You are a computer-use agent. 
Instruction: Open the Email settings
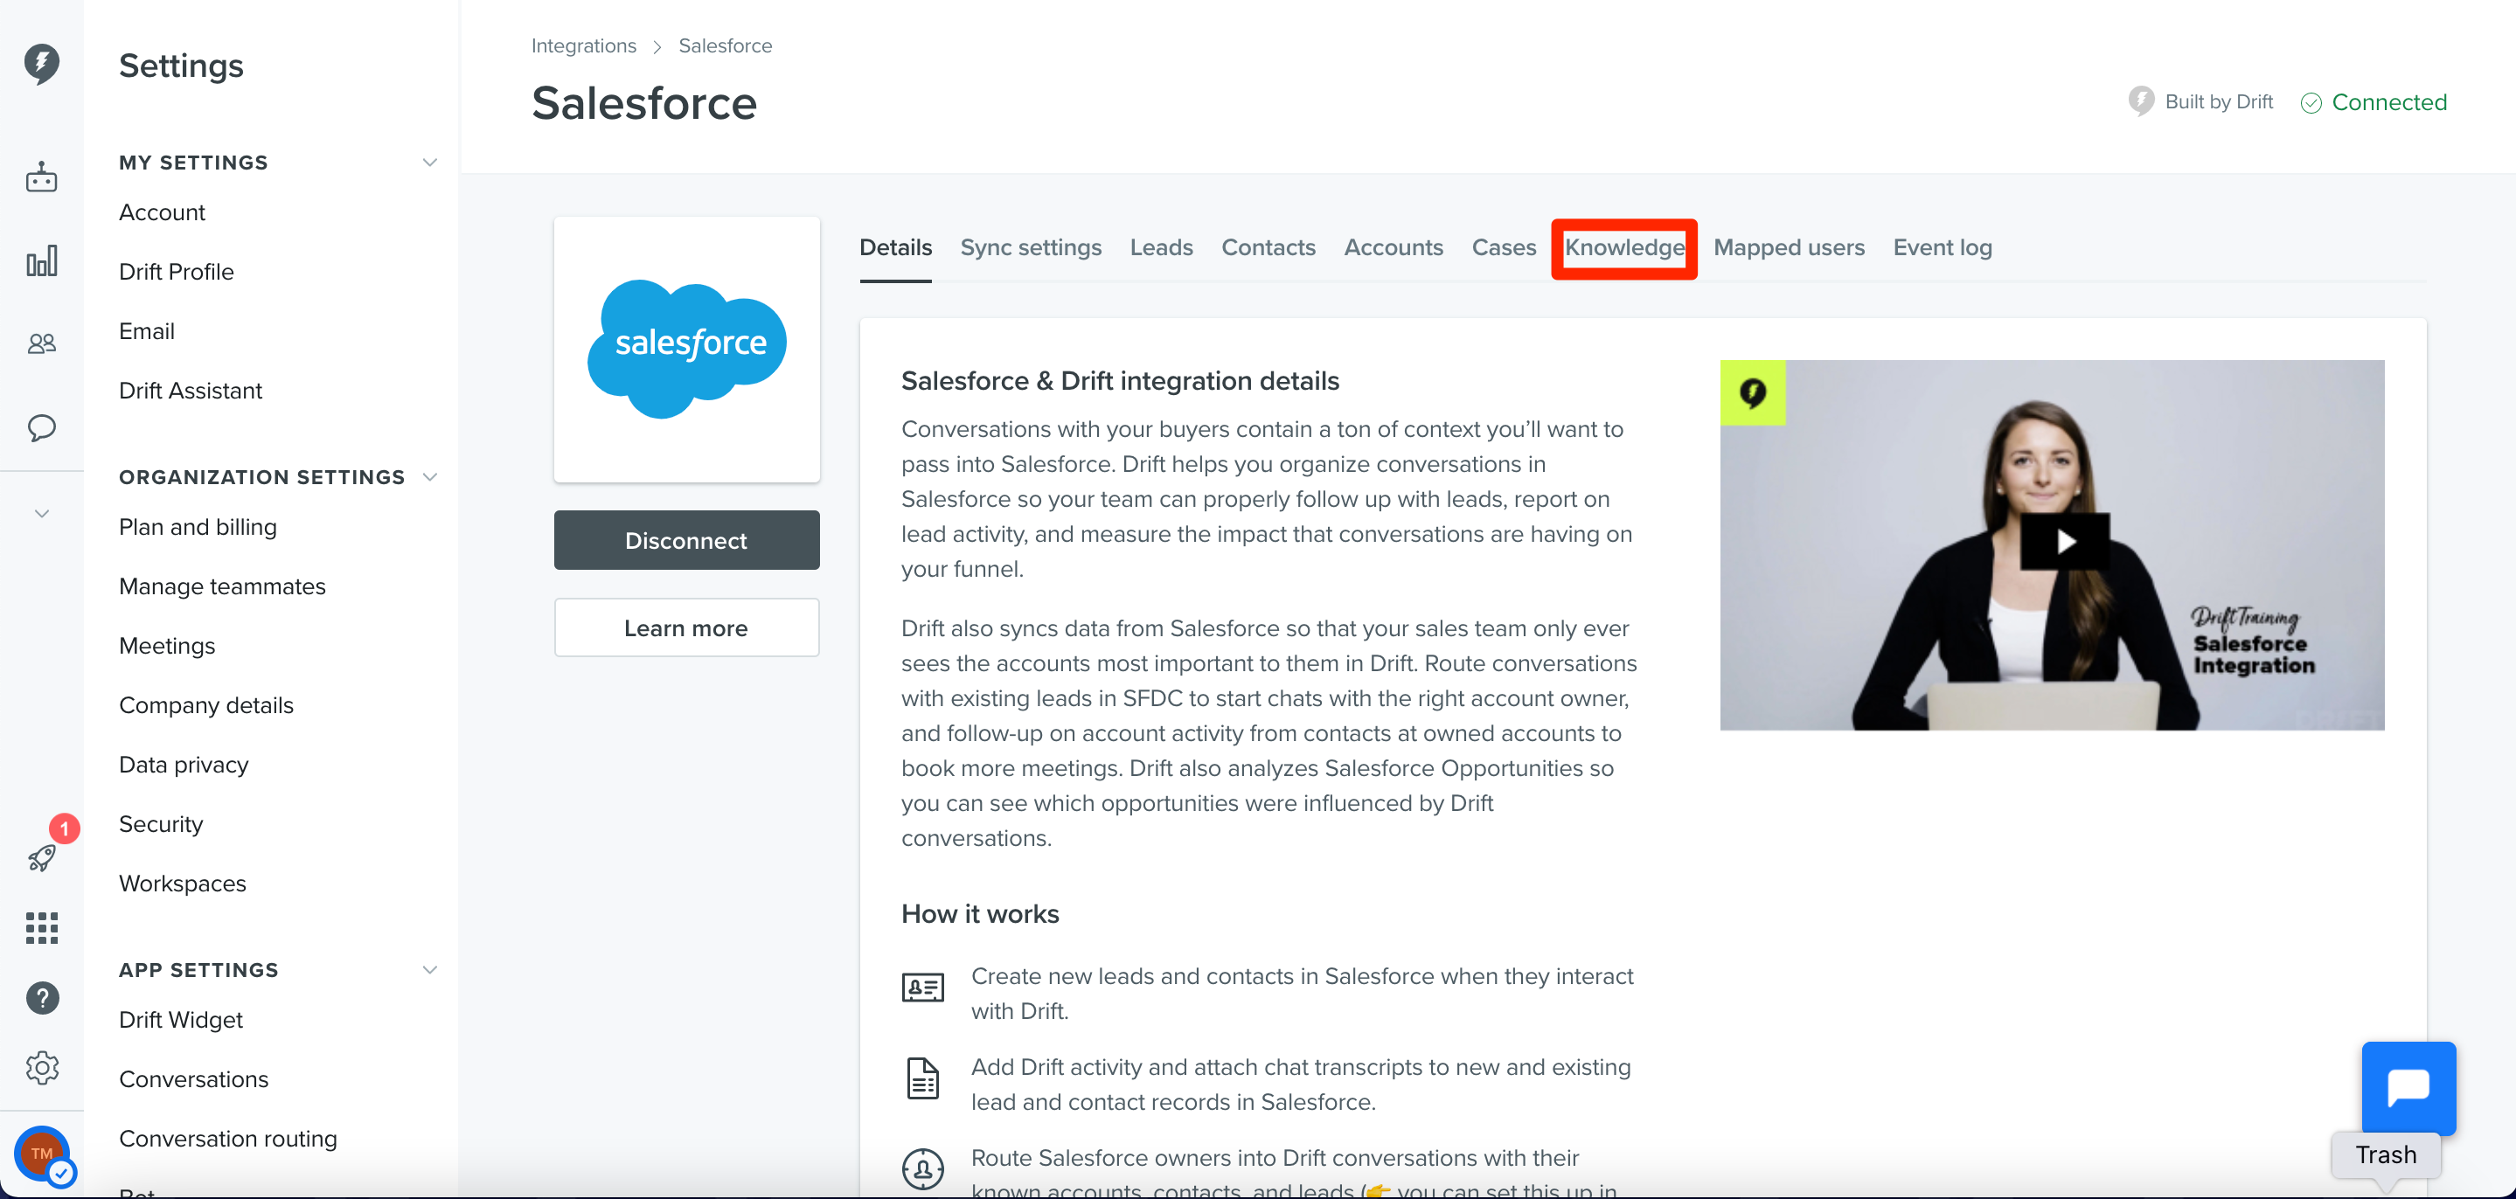click(147, 331)
